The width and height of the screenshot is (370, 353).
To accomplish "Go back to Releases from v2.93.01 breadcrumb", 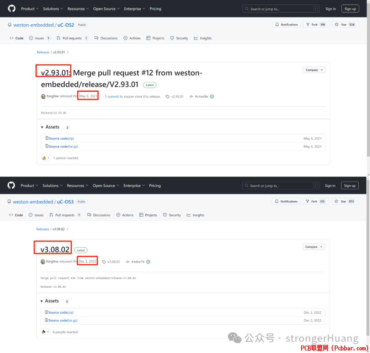I will tap(43, 52).
